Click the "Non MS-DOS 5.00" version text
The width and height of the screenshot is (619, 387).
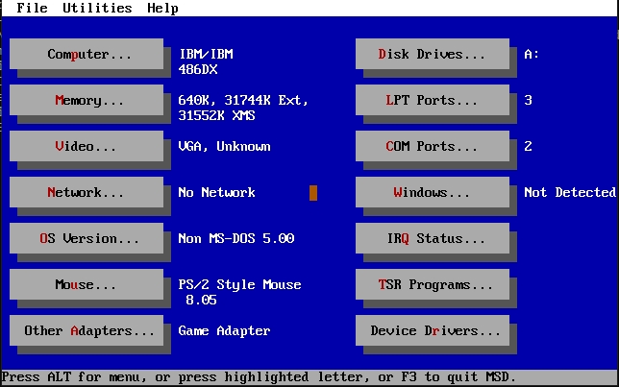tap(236, 239)
